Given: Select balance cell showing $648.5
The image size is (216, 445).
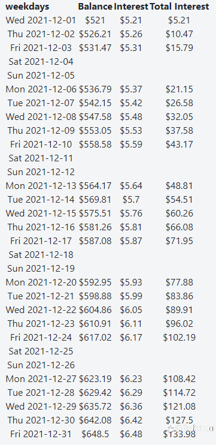Looking at the screenshot, I should point(95,434).
